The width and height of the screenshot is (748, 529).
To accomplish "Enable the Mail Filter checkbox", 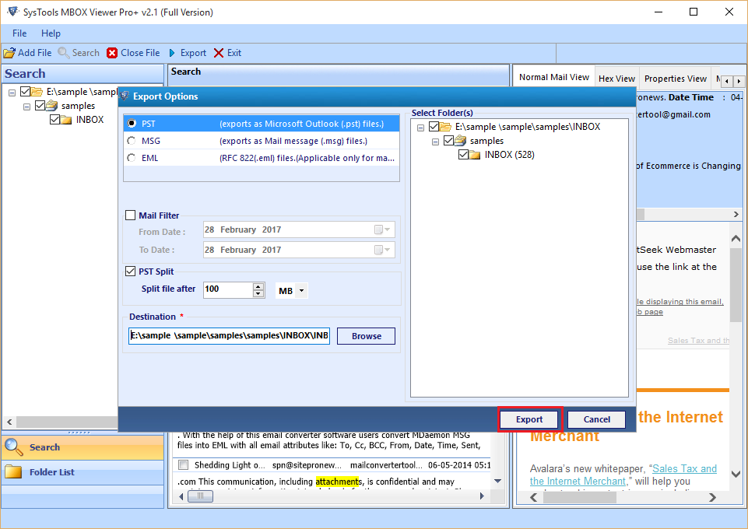I will click(130, 215).
